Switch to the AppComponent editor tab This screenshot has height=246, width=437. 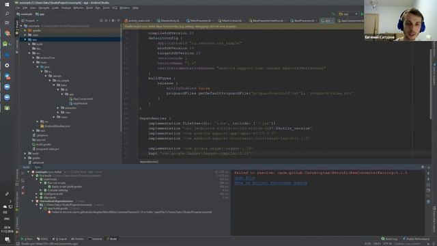[x=350, y=20]
